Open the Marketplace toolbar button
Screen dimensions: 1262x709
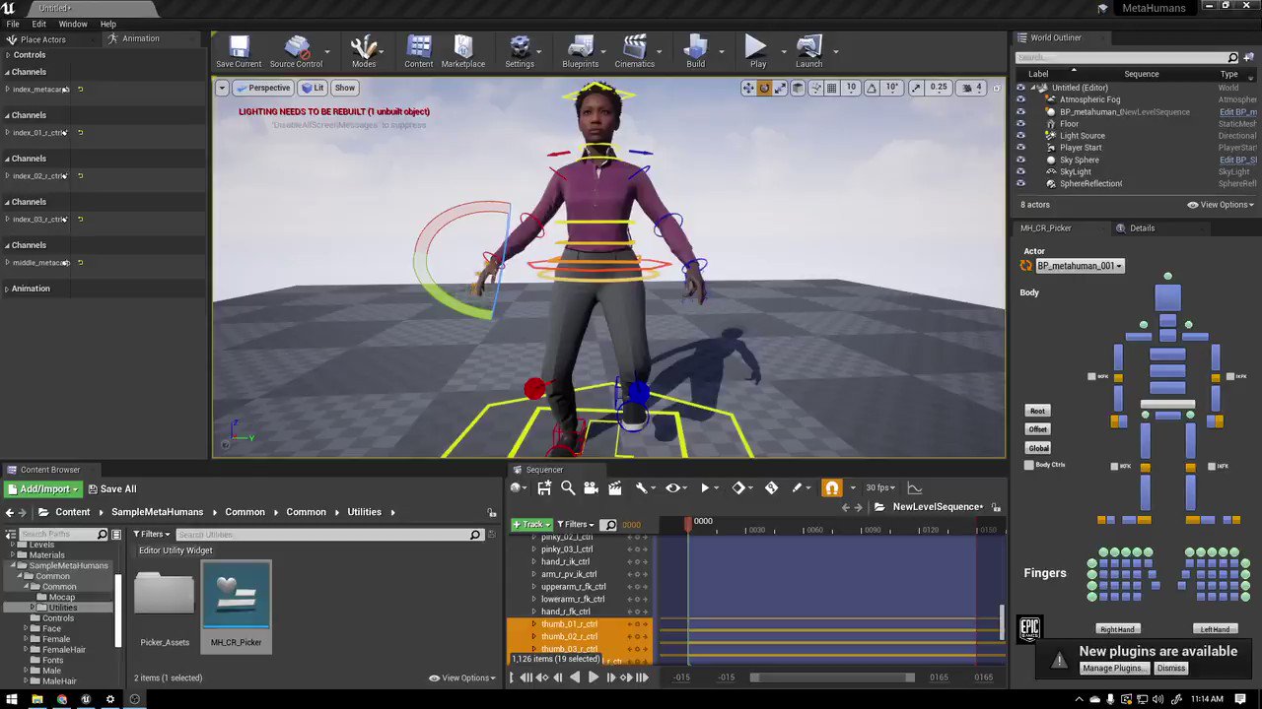(463, 52)
